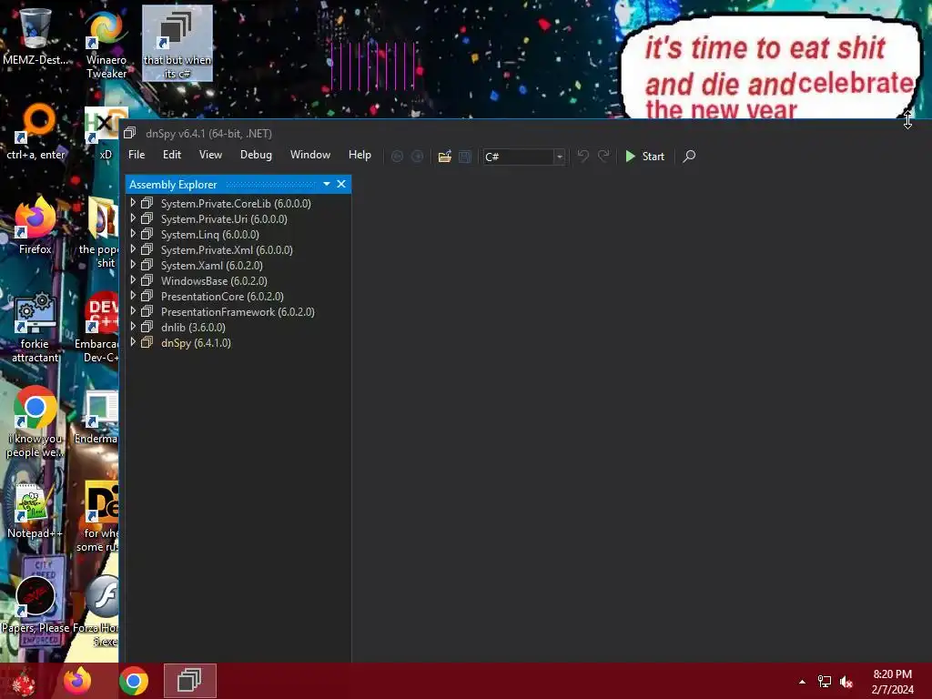Select the Winaero Tweaker desktop icon

(x=106, y=45)
